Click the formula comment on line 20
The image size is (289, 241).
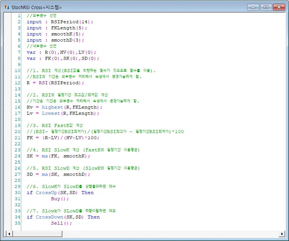[x=105, y=132]
